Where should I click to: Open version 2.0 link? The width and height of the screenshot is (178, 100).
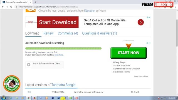pyautogui.click(x=29, y=92)
